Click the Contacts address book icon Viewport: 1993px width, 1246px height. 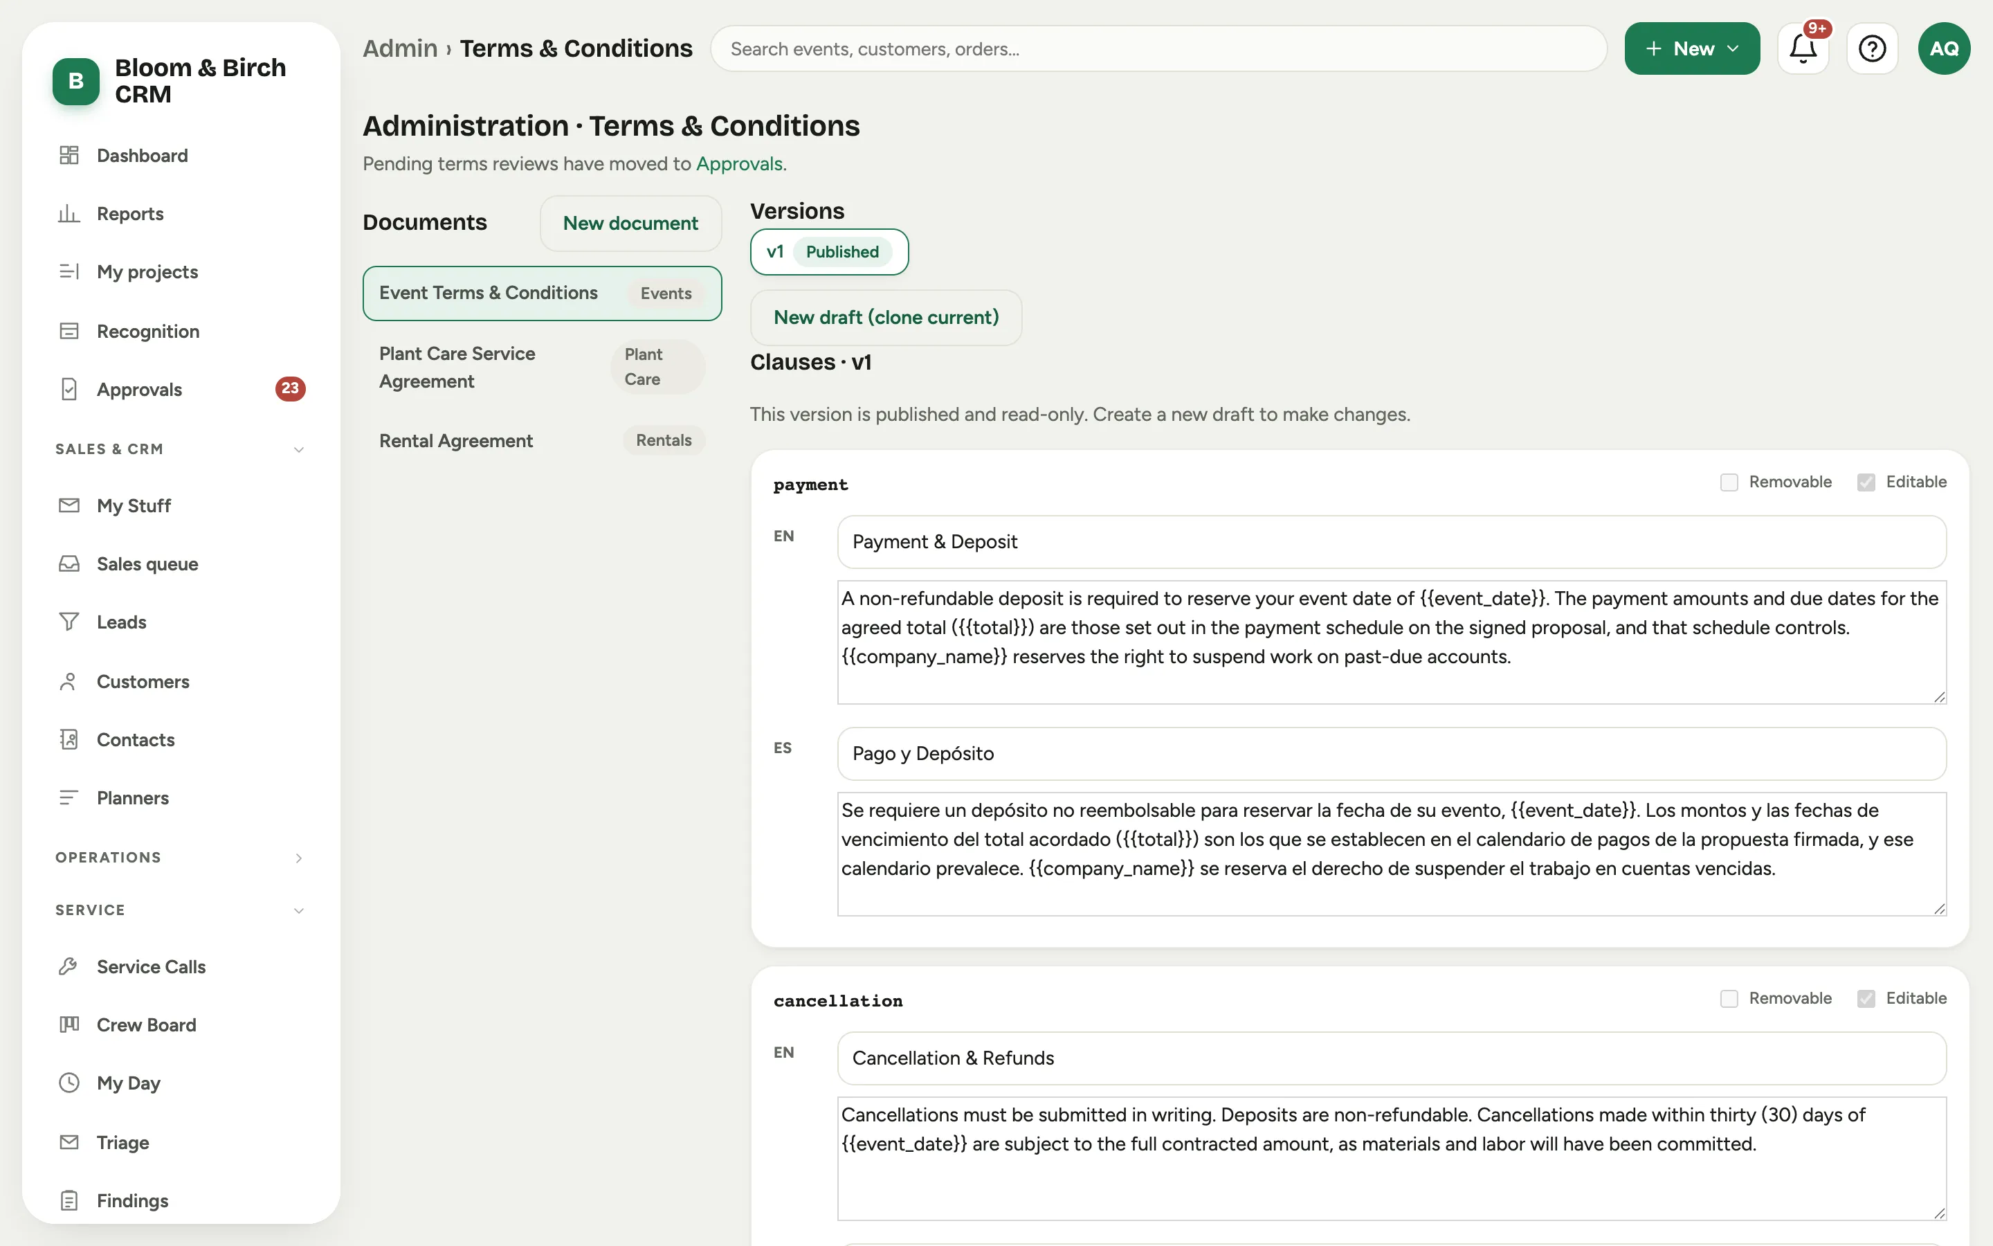(x=69, y=739)
